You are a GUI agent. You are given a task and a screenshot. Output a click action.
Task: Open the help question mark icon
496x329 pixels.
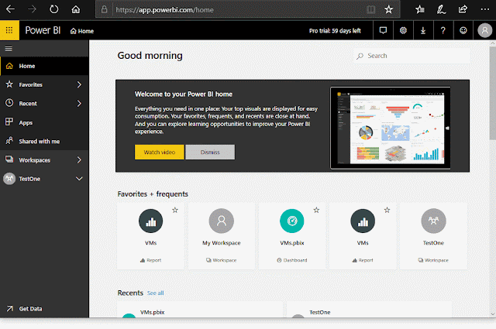[x=443, y=30]
